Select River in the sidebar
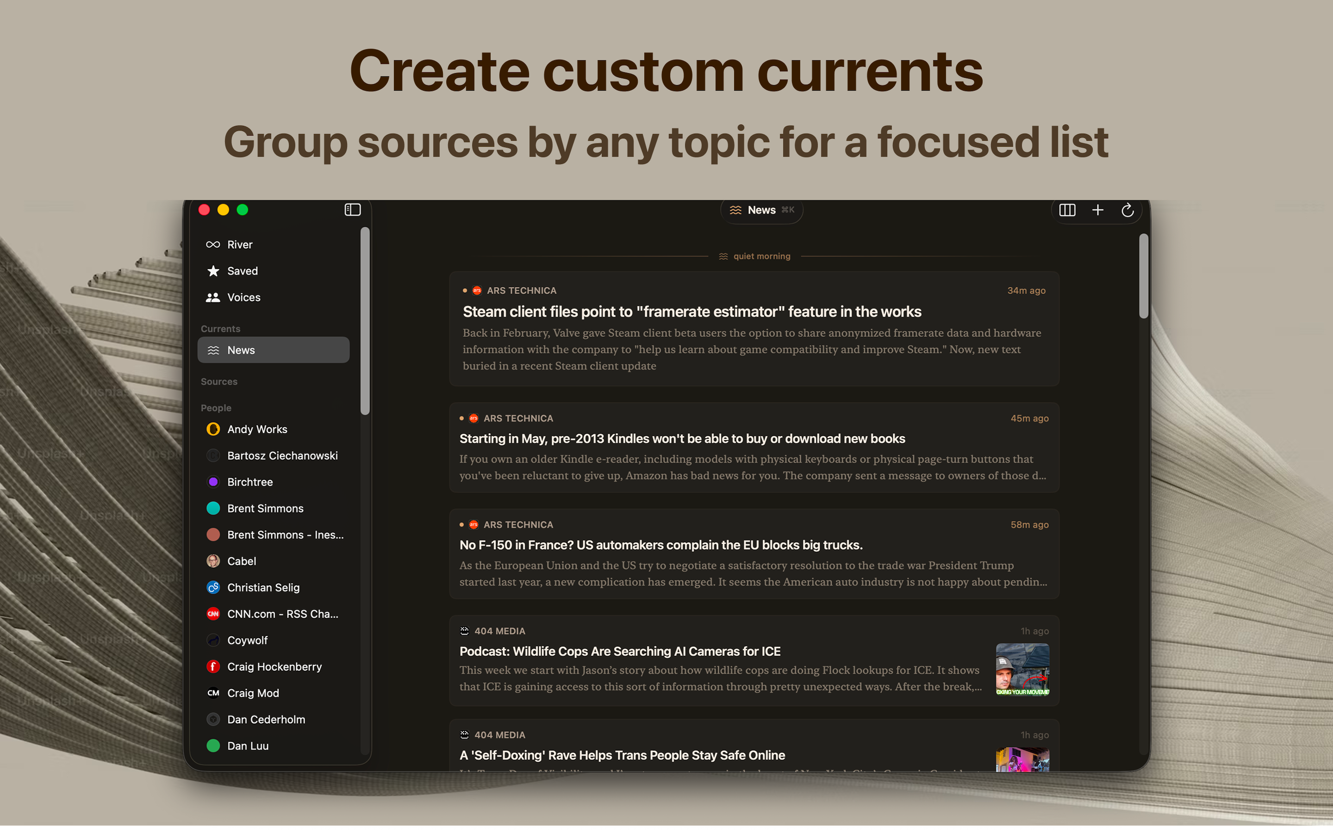This screenshot has height=833, width=1333. (273, 245)
